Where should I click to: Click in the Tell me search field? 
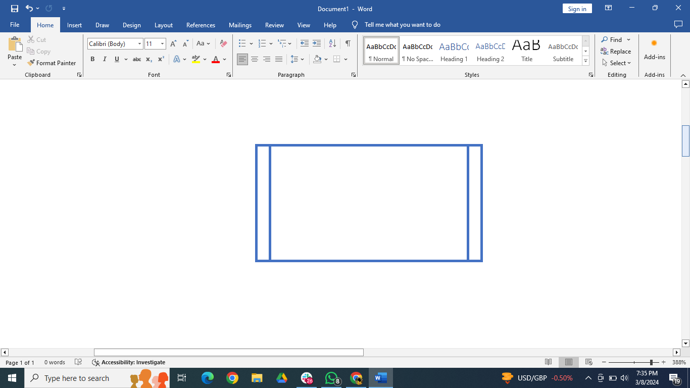[x=403, y=25]
